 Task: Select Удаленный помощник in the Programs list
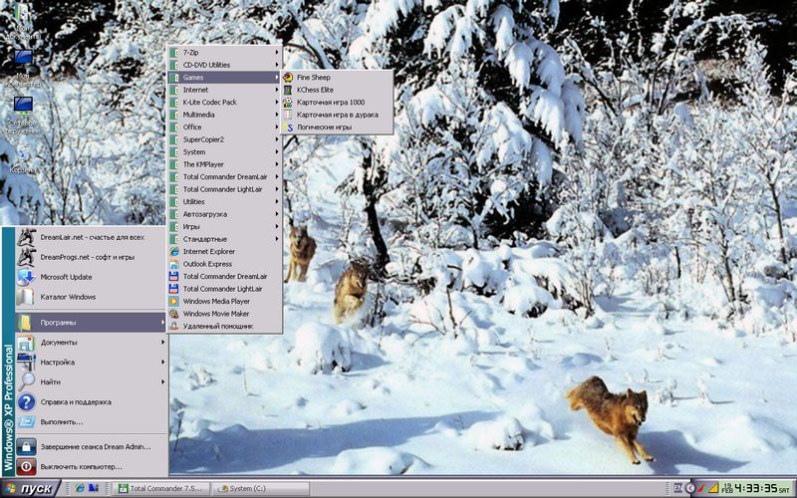(217, 326)
